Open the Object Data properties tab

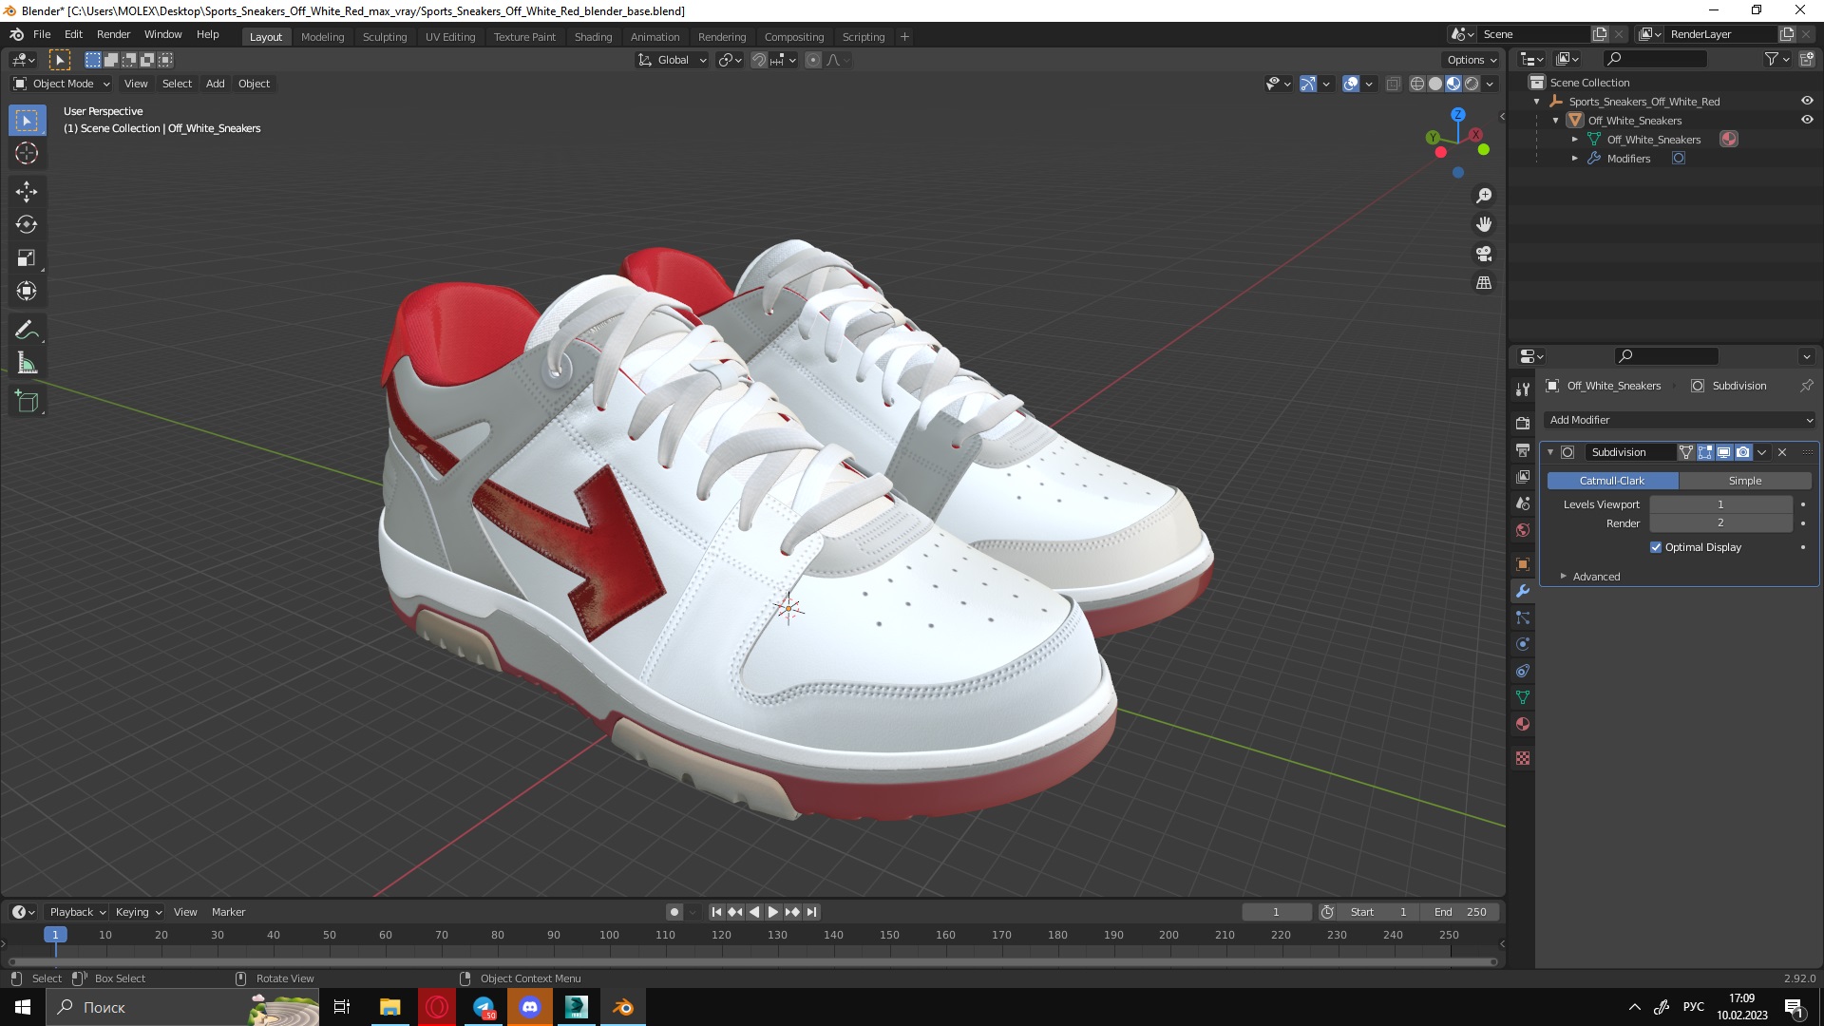coord(1523,697)
